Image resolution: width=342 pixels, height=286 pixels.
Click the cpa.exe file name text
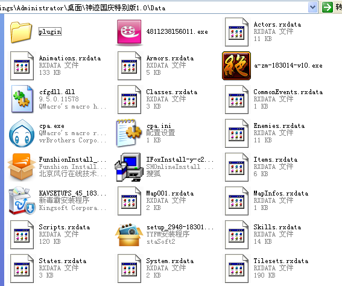click(x=52, y=126)
